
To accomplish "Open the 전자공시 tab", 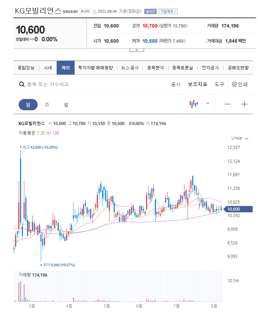I will 210,68.
